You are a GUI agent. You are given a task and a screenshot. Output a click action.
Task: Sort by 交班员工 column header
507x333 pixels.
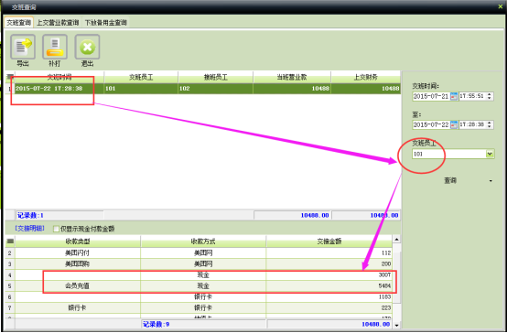(x=141, y=77)
